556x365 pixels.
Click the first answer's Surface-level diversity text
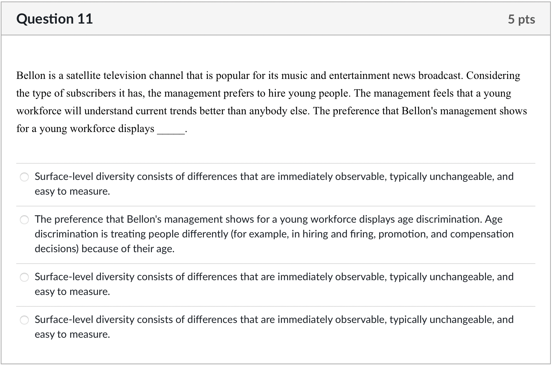[x=274, y=184]
